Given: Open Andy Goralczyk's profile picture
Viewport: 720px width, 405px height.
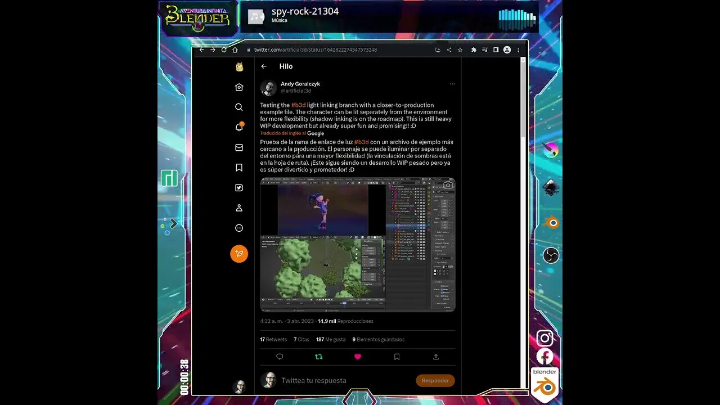Looking at the screenshot, I should tap(268, 88).
